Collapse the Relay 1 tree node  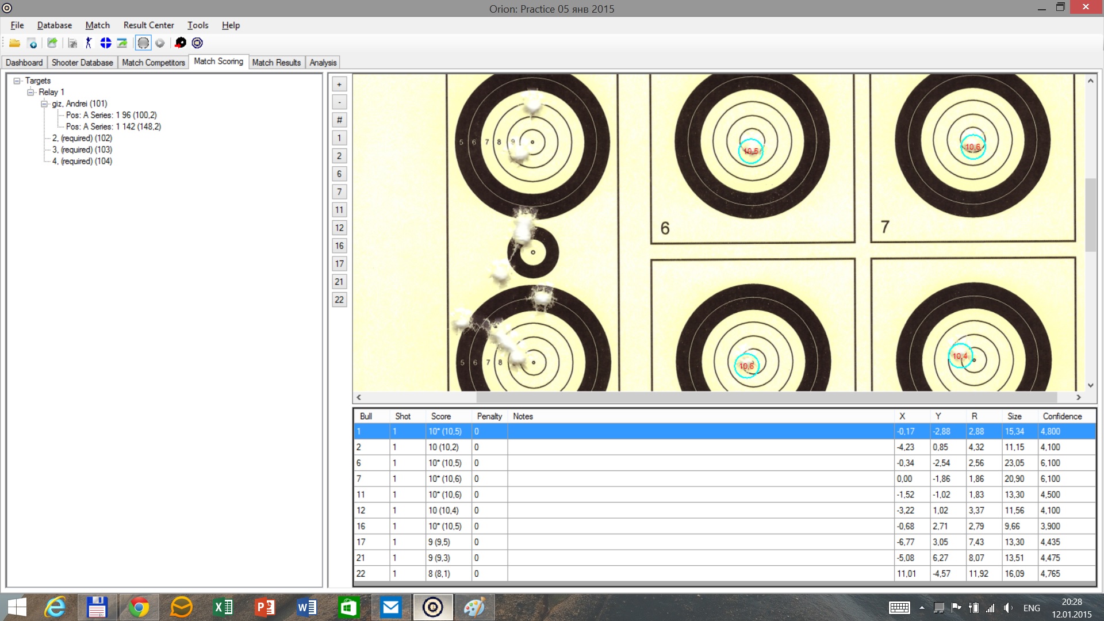point(30,93)
